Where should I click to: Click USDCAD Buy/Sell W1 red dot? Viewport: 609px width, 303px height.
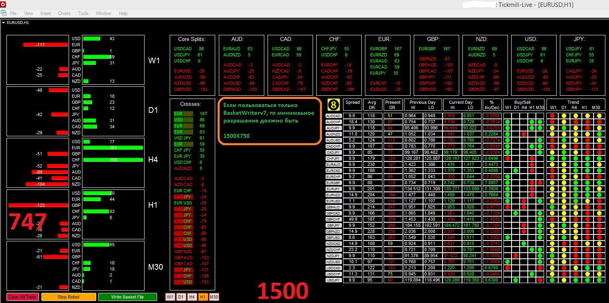tap(508, 268)
